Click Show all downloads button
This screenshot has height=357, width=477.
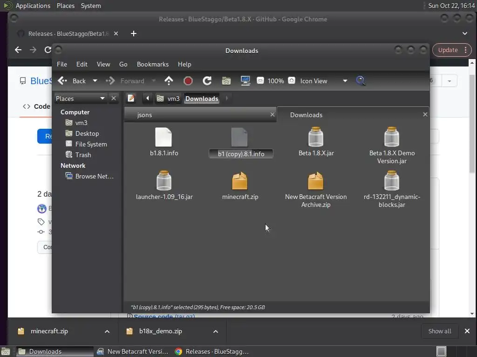[440, 331]
